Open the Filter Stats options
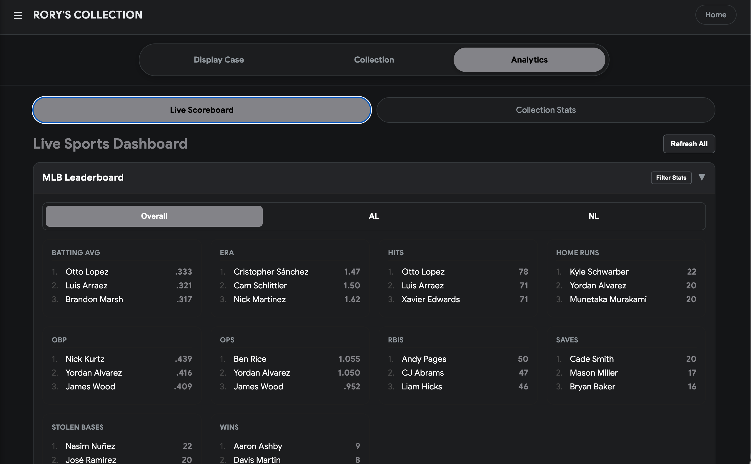 coord(671,178)
